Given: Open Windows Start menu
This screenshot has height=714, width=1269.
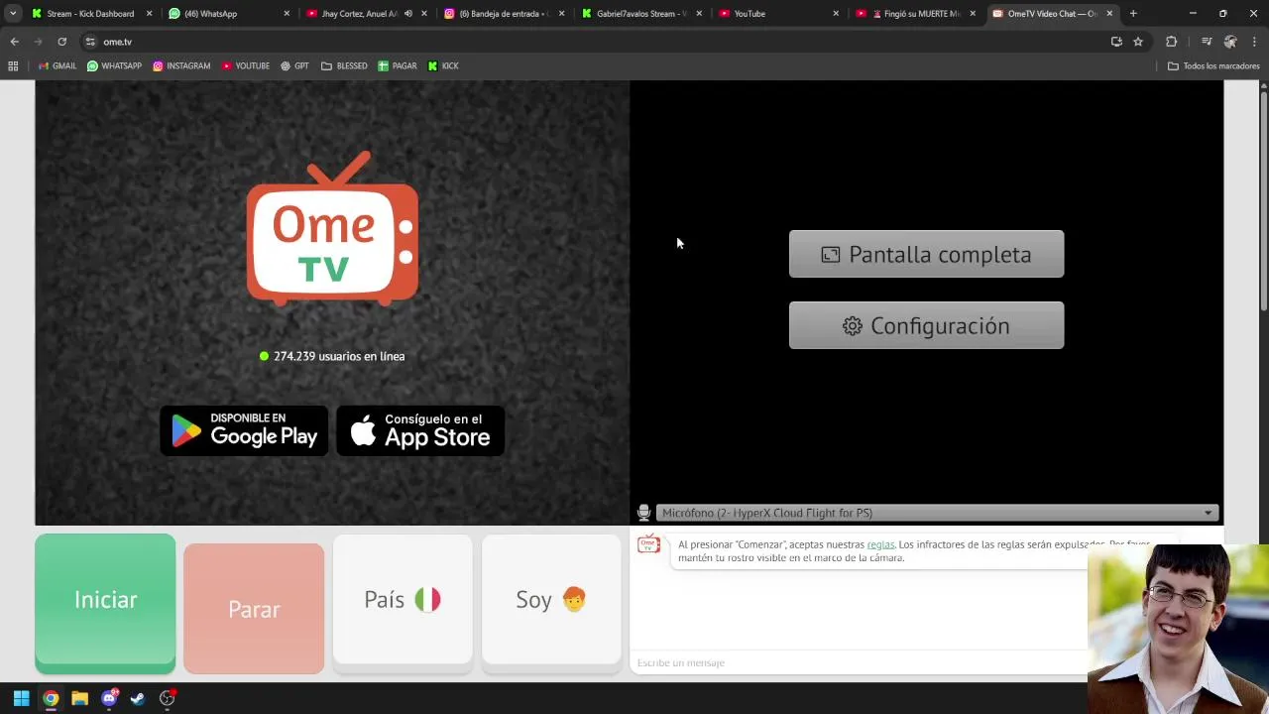Looking at the screenshot, I should coord(21,698).
